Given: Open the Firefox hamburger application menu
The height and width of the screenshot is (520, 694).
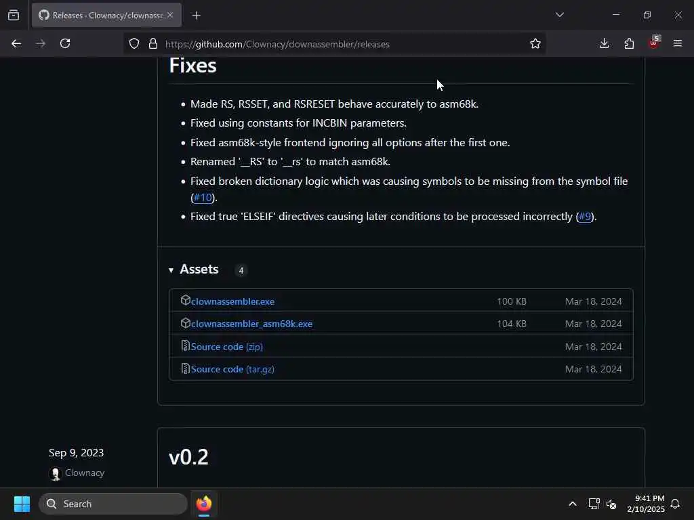Looking at the screenshot, I should [x=678, y=43].
